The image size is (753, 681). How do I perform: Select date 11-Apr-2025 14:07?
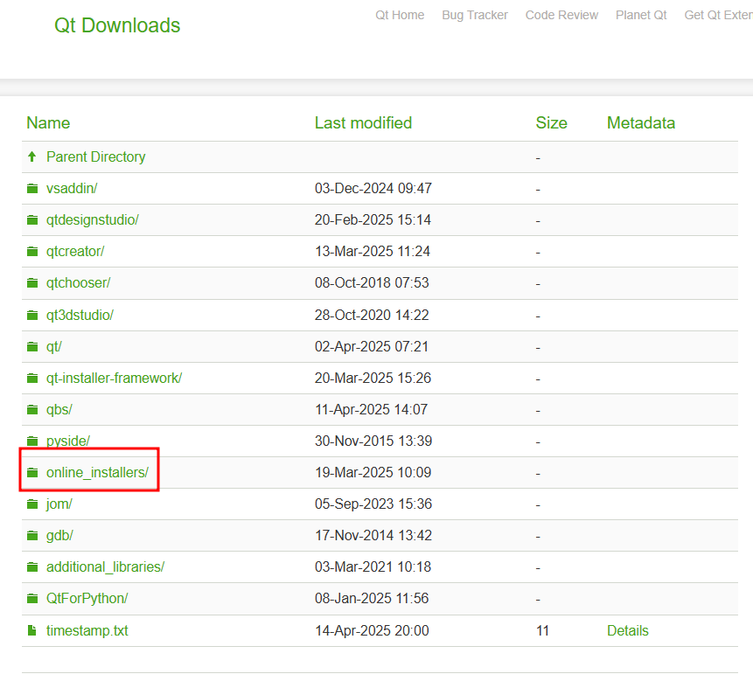[x=371, y=410]
